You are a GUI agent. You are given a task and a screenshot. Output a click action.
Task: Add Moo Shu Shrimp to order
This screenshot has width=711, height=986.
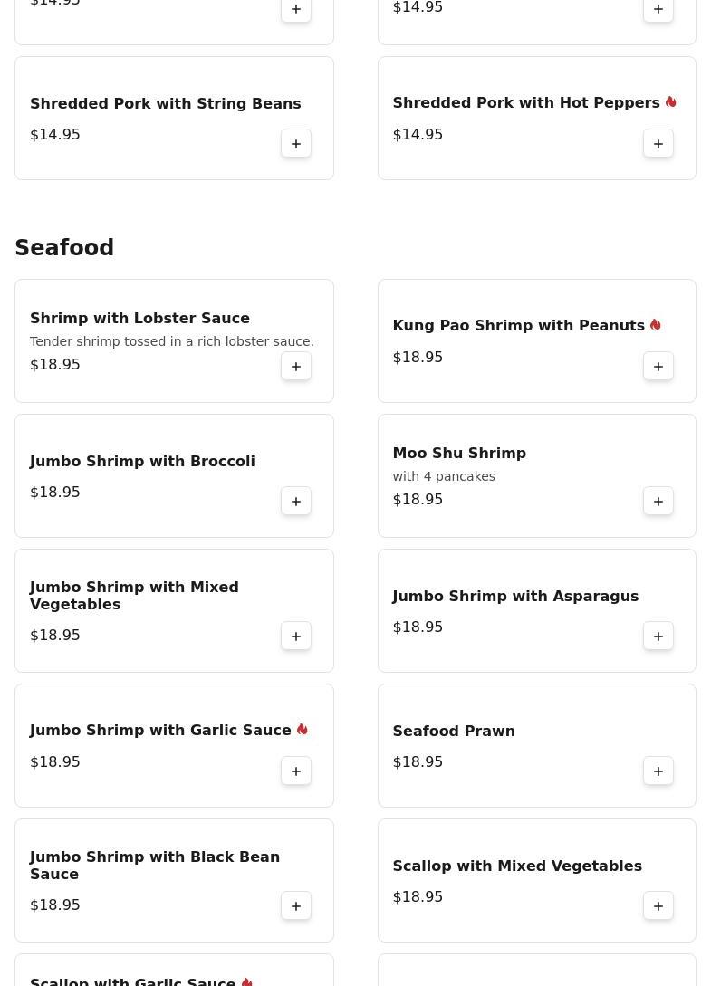click(658, 502)
